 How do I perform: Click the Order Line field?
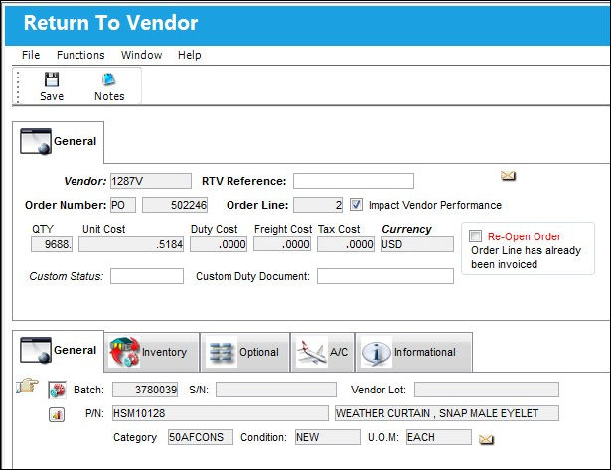[x=318, y=205]
